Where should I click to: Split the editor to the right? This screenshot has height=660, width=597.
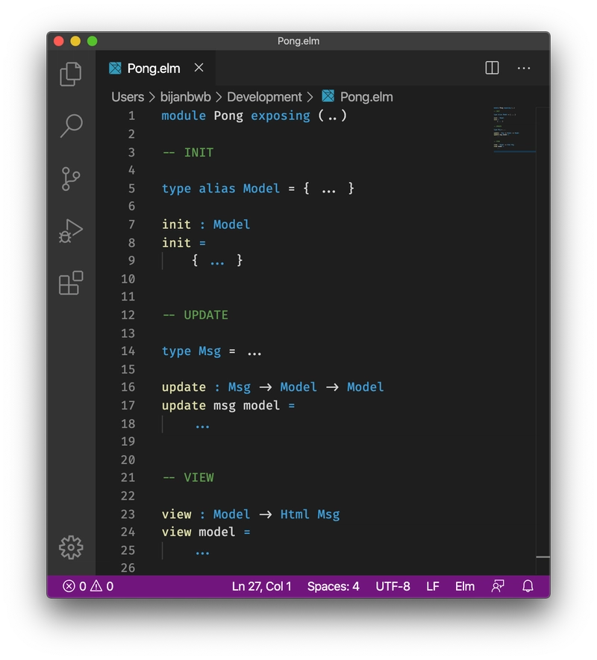pos(492,68)
